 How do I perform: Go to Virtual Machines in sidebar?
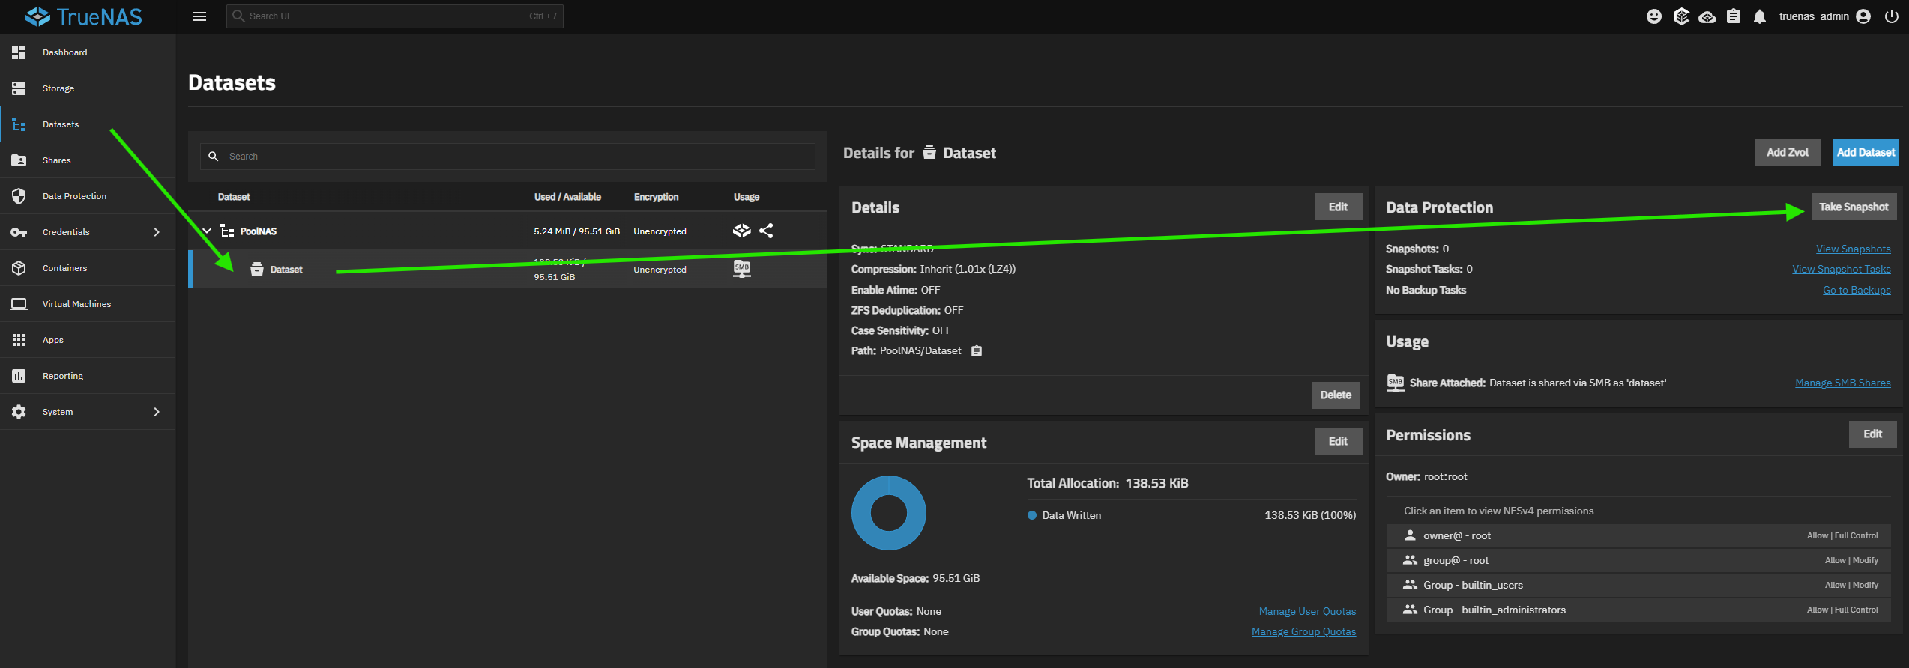tap(76, 304)
